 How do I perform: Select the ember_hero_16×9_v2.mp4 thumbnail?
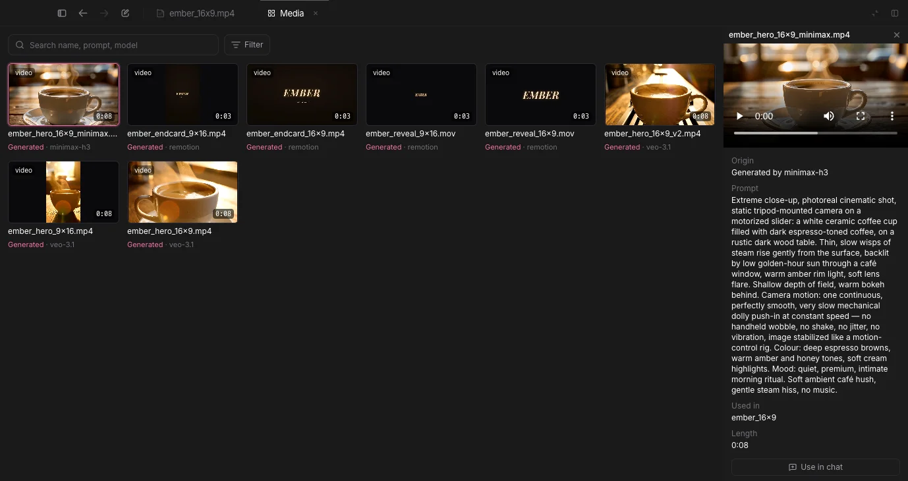660,94
